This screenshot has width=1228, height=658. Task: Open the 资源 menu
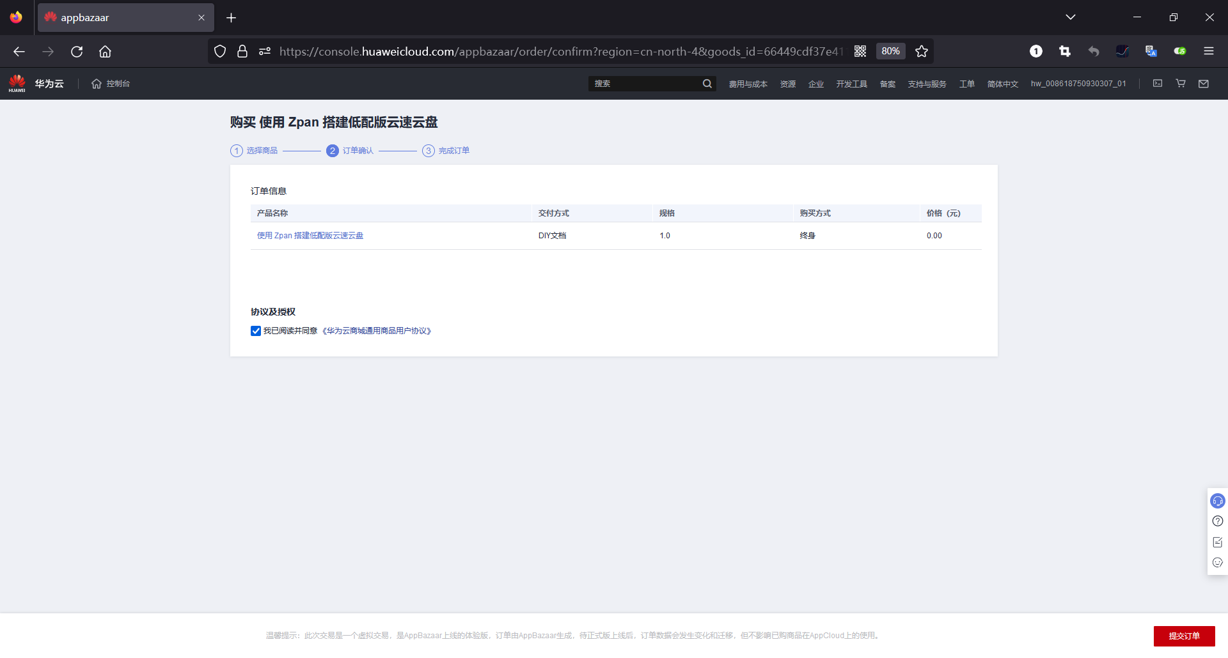coord(788,84)
